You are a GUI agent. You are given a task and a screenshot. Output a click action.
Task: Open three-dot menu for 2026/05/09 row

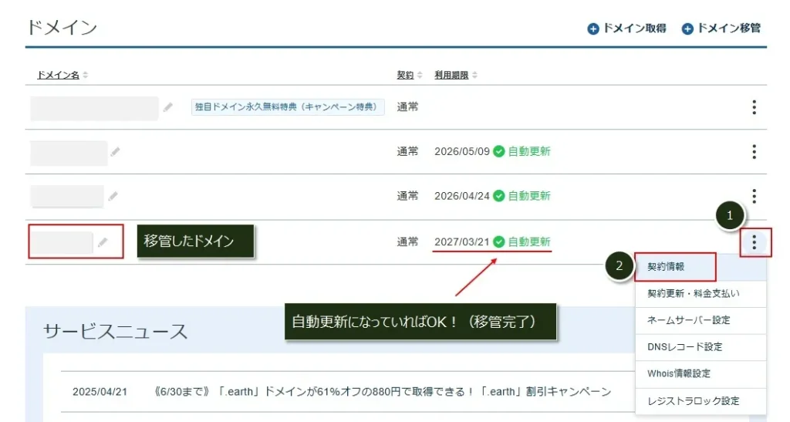tap(754, 151)
